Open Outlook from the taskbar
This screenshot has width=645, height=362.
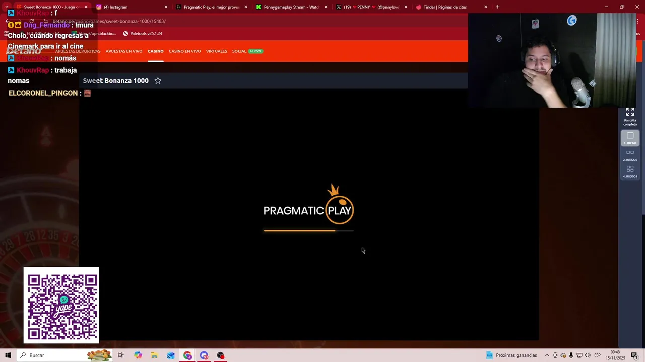(x=171, y=355)
